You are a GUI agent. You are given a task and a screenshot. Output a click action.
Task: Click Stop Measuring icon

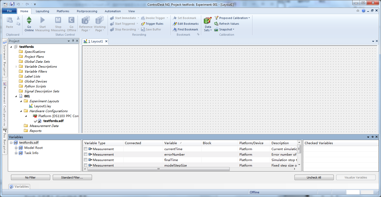[58, 20]
